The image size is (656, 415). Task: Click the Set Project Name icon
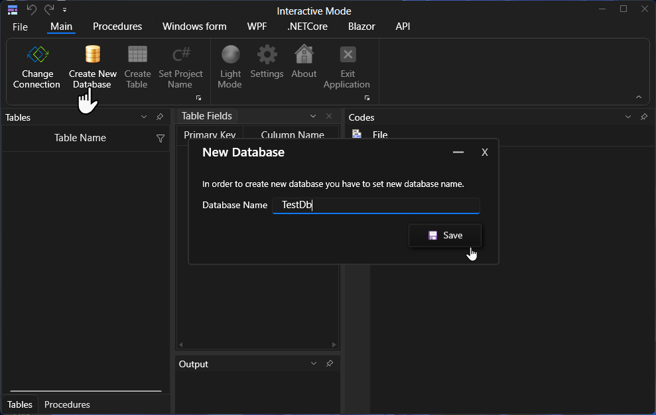coord(181,54)
